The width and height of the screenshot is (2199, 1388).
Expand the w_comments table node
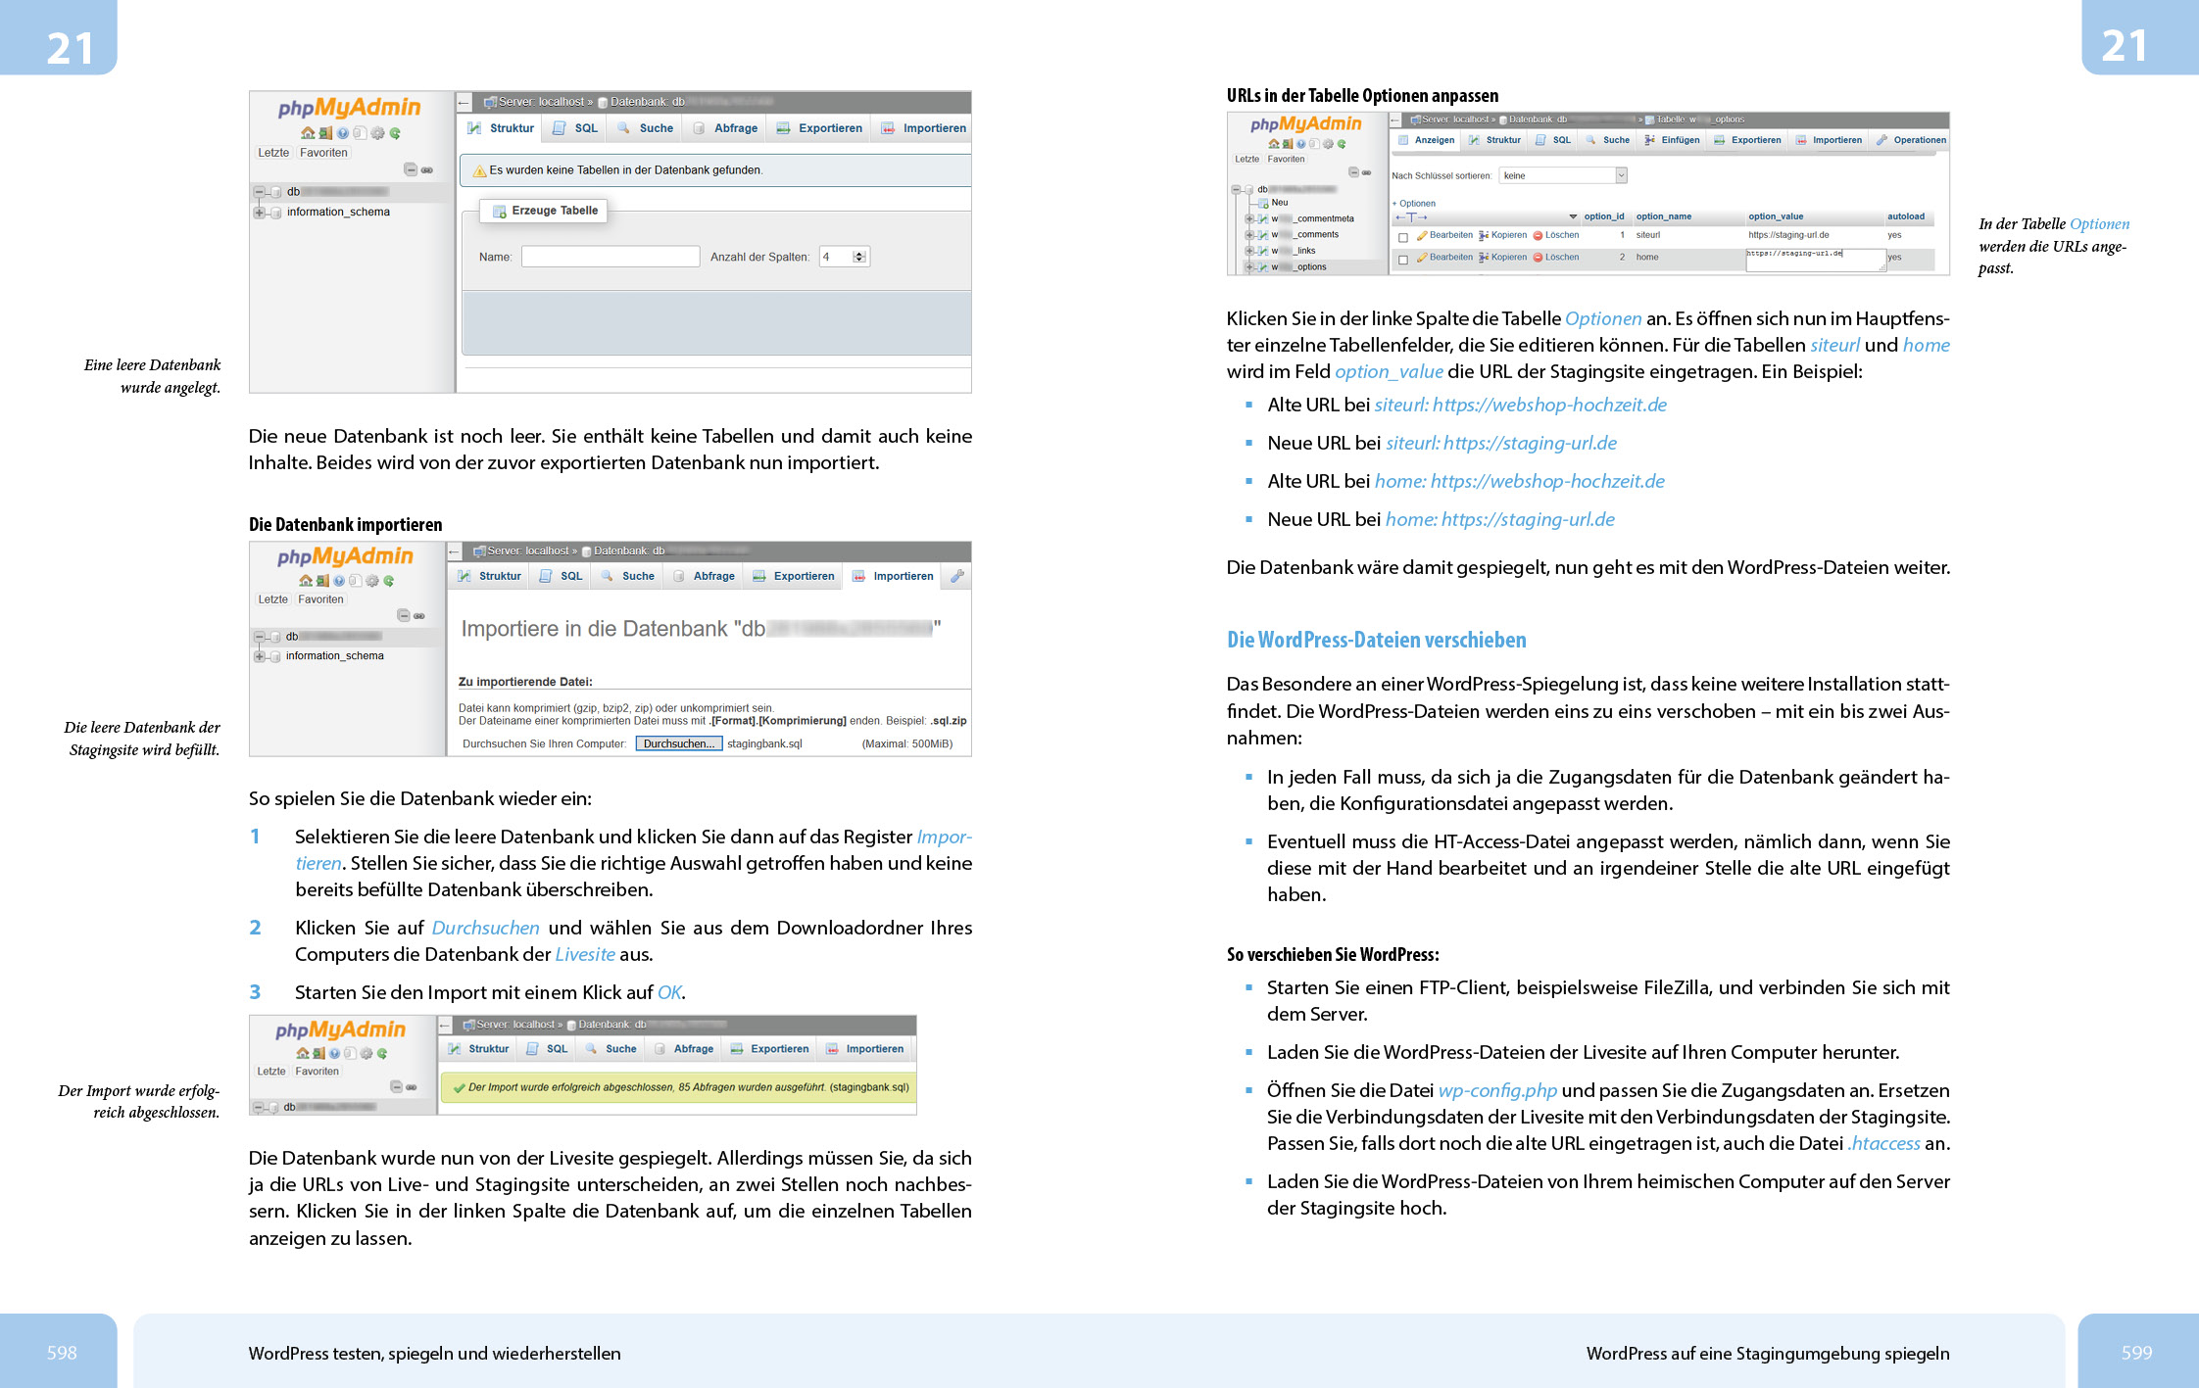pos(1249,234)
